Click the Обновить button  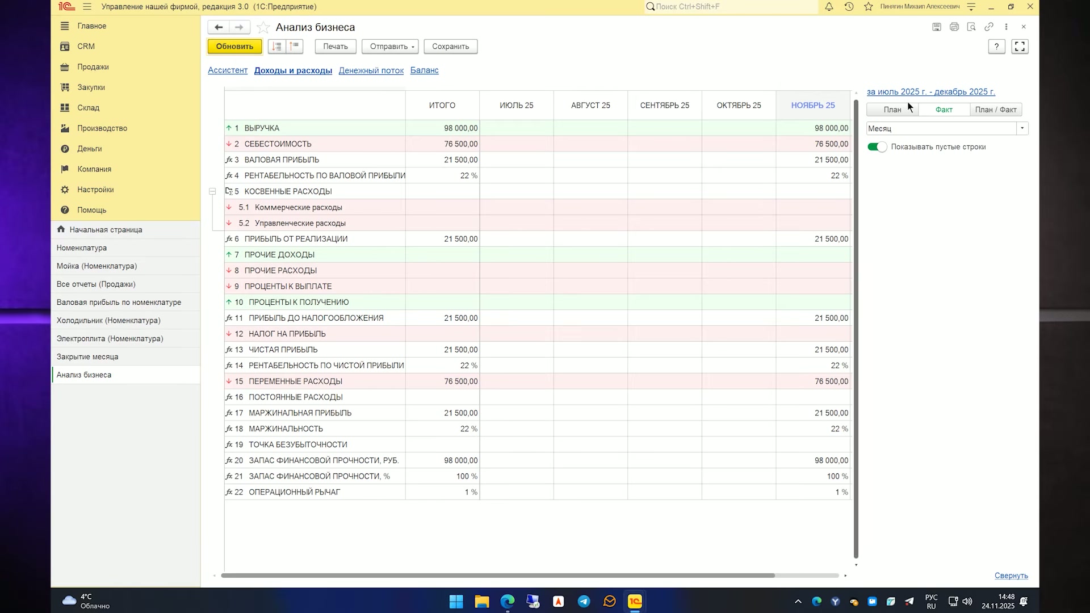point(234,47)
